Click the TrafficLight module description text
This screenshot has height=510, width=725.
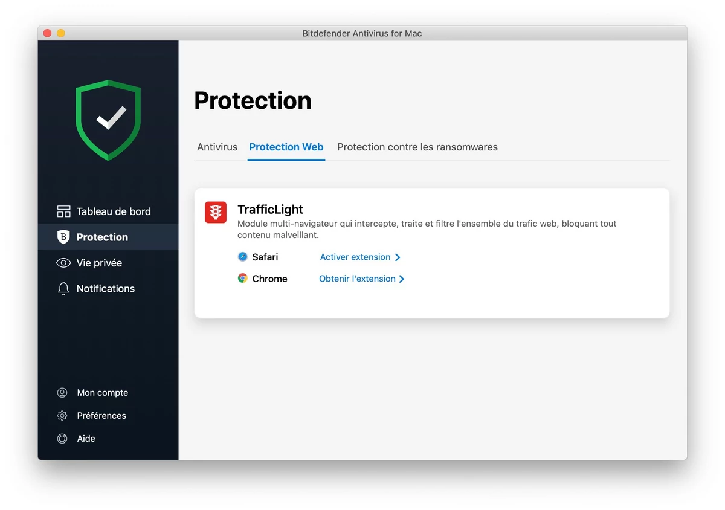point(427,229)
